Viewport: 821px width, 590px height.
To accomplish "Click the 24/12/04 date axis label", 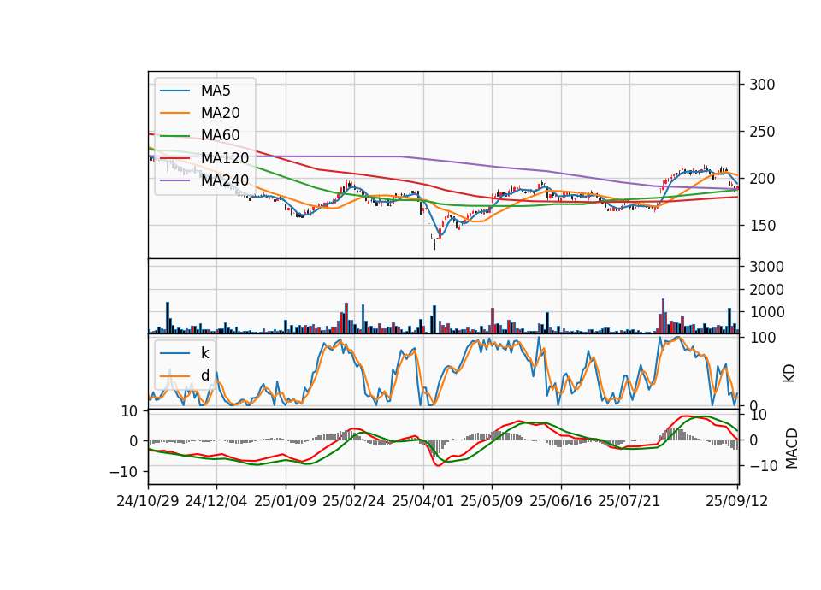I will (216, 501).
